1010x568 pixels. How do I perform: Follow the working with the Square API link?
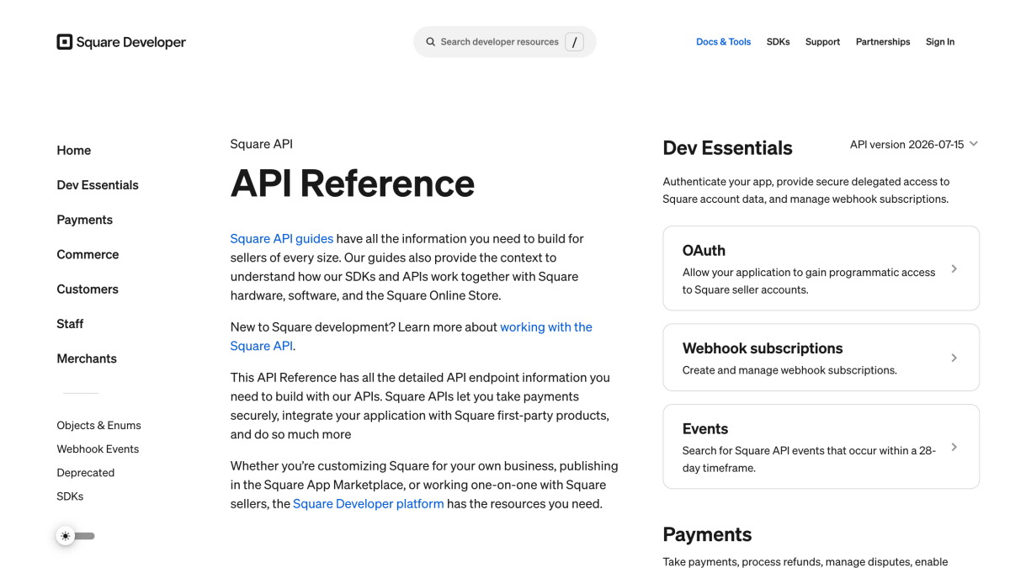click(546, 327)
